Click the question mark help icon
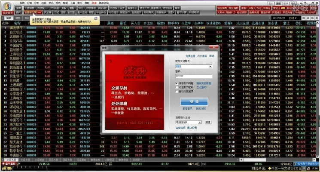The image size is (320, 172). tap(305, 3)
